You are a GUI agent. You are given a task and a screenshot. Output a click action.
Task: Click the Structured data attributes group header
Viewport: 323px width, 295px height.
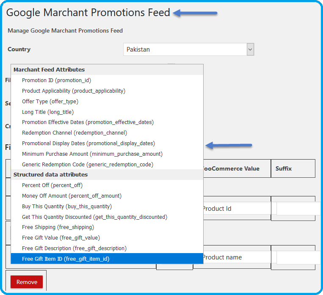[107, 175]
